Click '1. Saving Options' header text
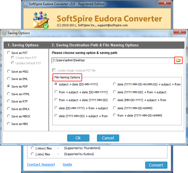Screen dimensions: 188x173 coord(23,45)
